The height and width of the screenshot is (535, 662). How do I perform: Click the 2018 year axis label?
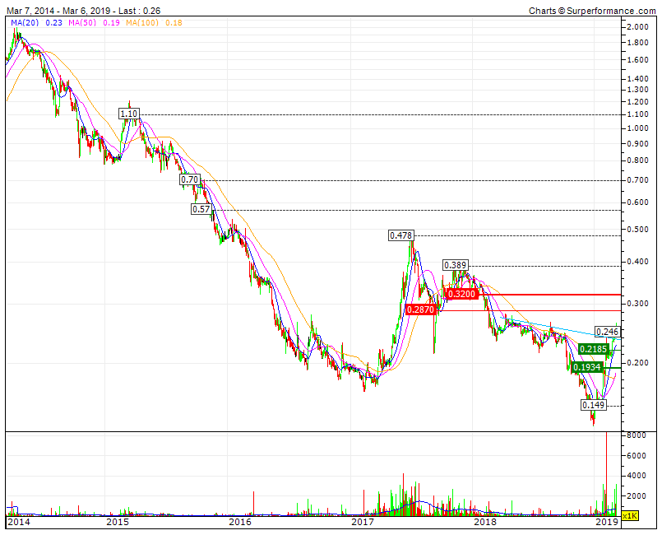(485, 522)
